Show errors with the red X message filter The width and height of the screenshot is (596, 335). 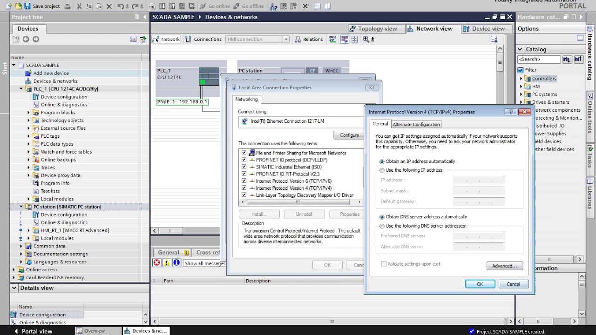tap(157, 263)
